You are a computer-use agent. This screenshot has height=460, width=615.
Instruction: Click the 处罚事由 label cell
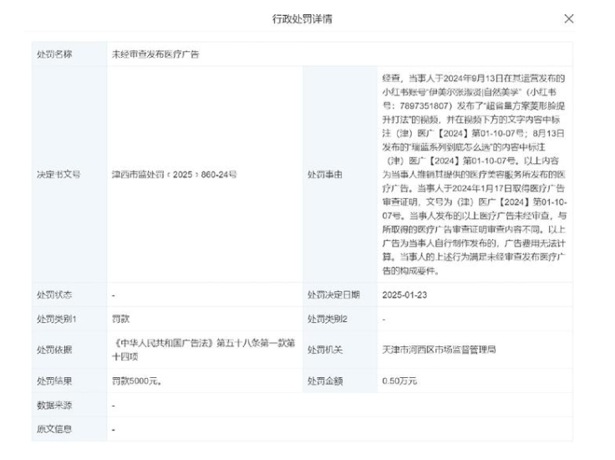point(323,176)
